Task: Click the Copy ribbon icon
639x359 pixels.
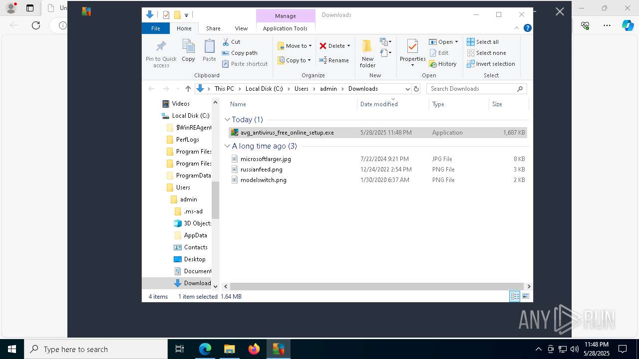Action: tap(188, 46)
